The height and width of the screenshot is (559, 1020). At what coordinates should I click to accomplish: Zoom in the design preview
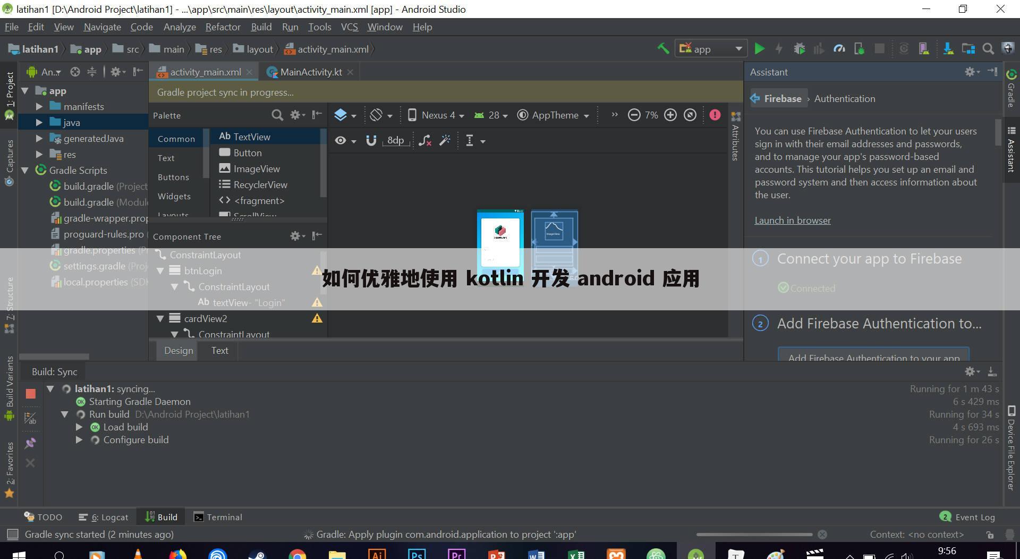(670, 115)
